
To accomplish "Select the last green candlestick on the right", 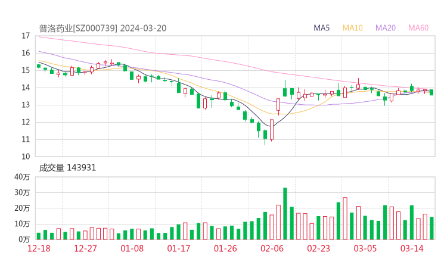I will coord(431,92).
